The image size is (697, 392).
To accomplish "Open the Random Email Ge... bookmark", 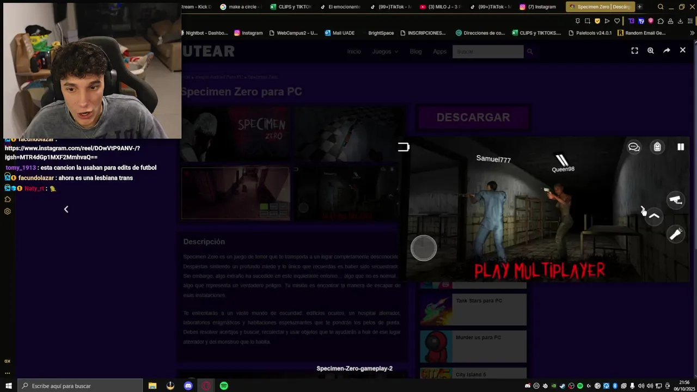I will click(641, 33).
